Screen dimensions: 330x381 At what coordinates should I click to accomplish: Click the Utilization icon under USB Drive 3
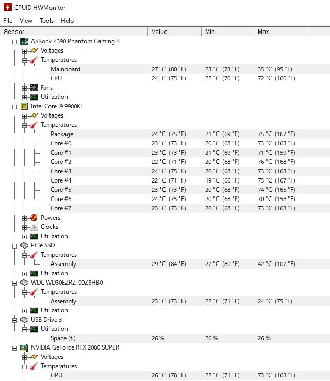tap(34, 329)
